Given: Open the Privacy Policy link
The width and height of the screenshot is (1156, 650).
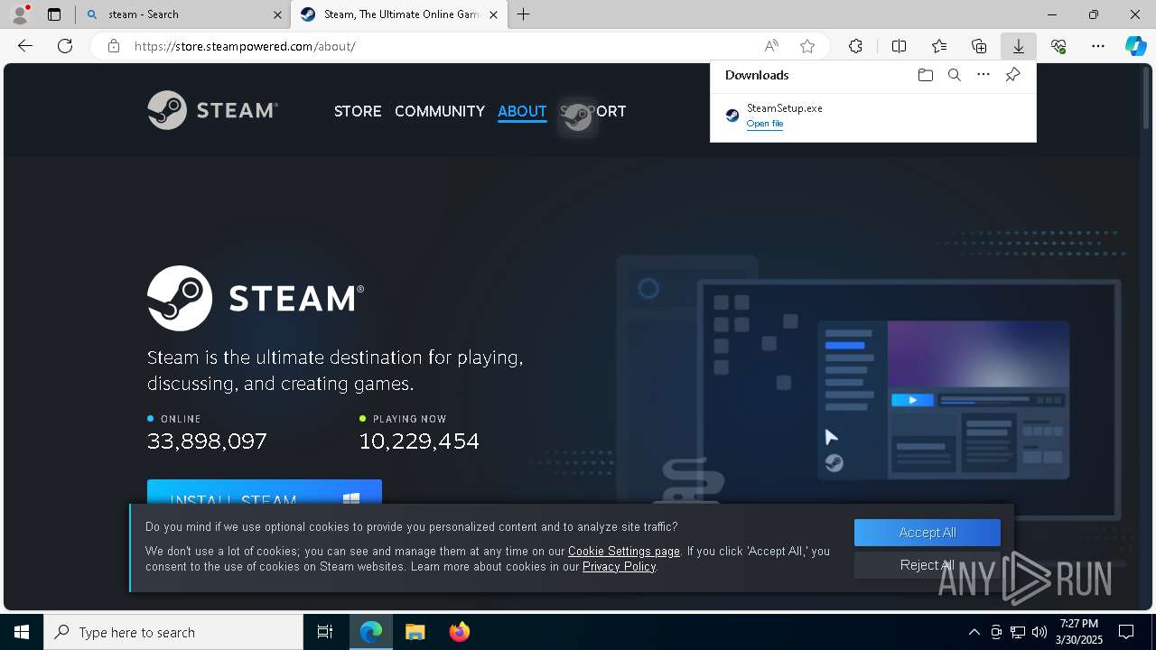Looking at the screenshot, I should 620,566.
